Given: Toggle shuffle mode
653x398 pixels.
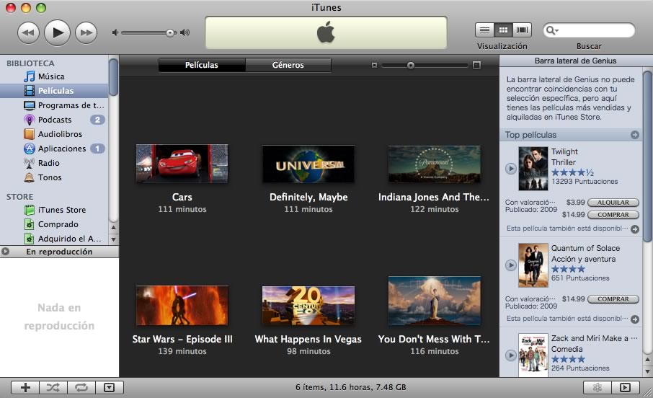Looking at the screenshot, I should click(53, 388).
